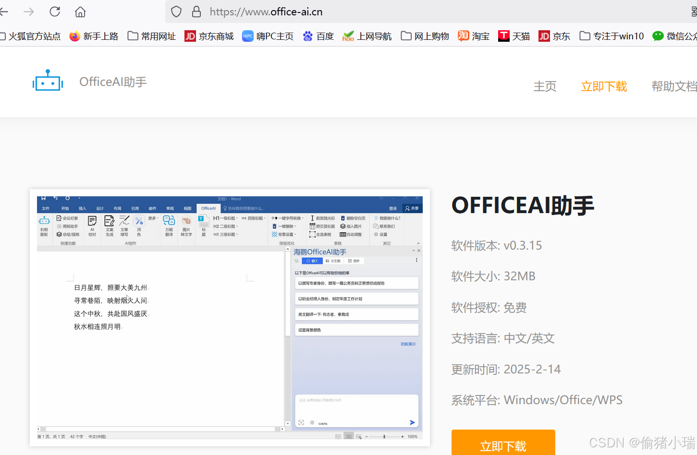Viewport: 697px width, 455px height.
Task: Open the 帮助文档 navigation item
Action: [x=674, y=86]
